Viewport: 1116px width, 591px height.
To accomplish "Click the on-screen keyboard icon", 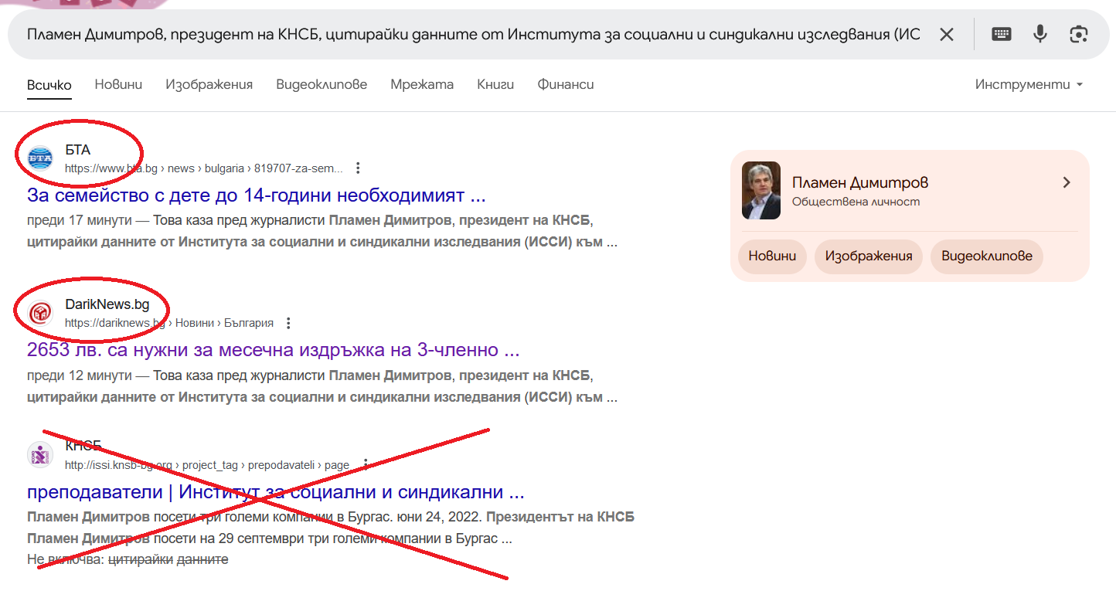I will point(1000,33).
